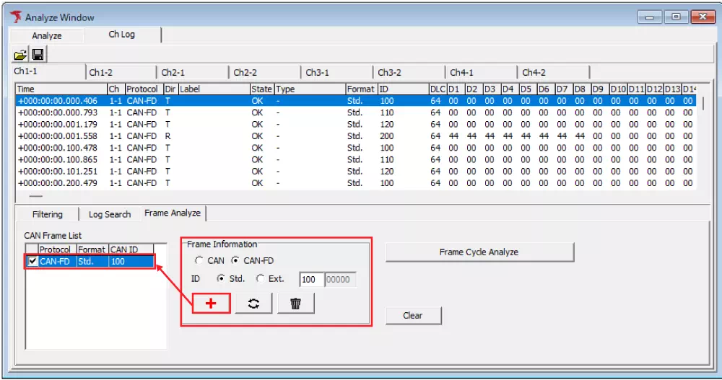Uncheck the CAN-FD Std. 100 frame checkbox

click(32, 261)
